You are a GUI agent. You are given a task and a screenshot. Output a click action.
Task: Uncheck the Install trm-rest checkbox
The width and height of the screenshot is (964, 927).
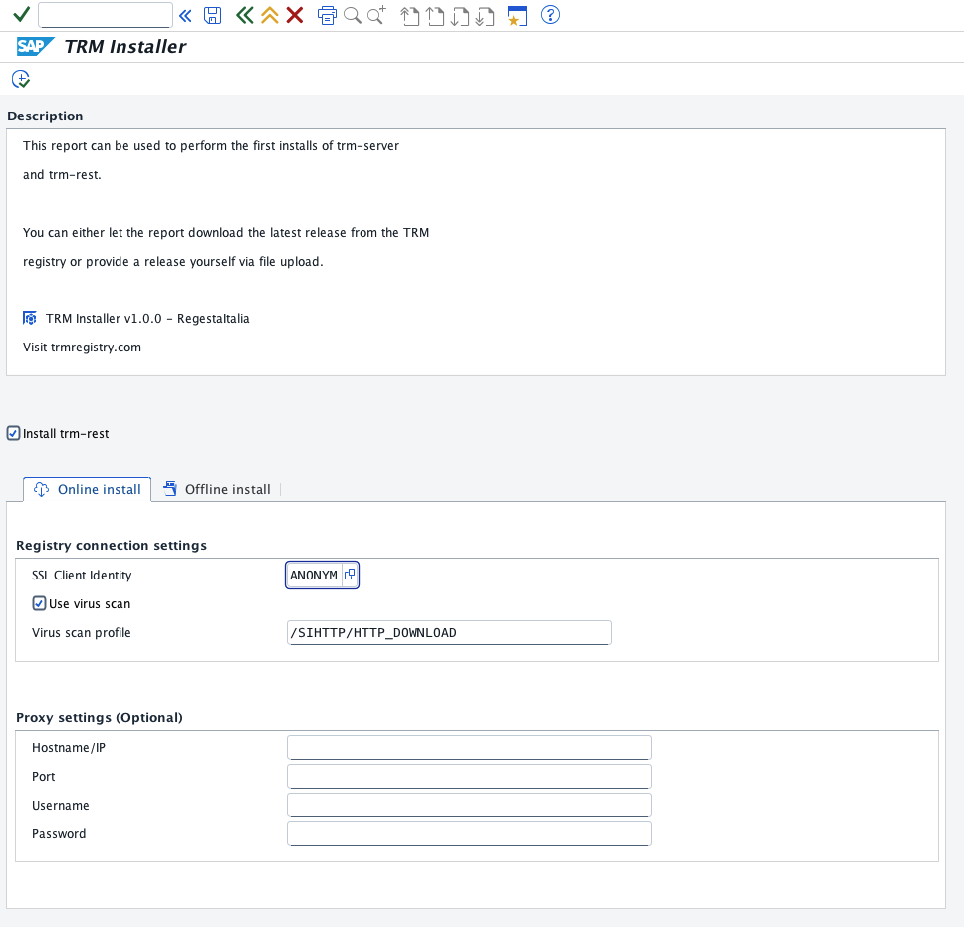tap(14, 433)
